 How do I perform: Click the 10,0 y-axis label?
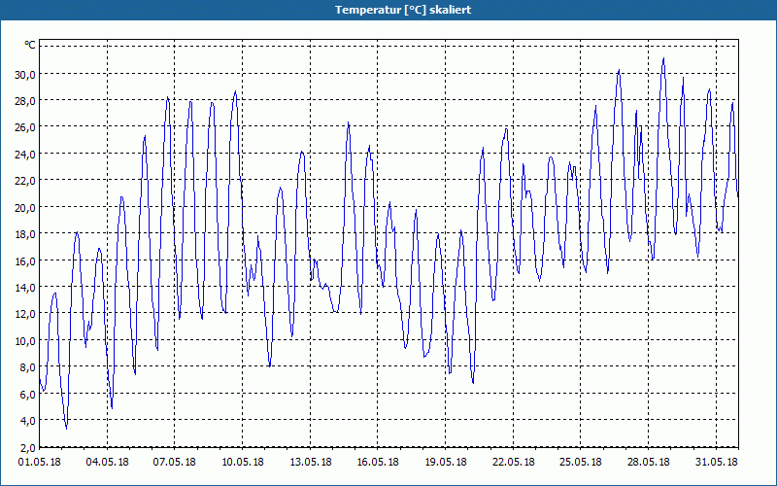(x=25, y=341)
